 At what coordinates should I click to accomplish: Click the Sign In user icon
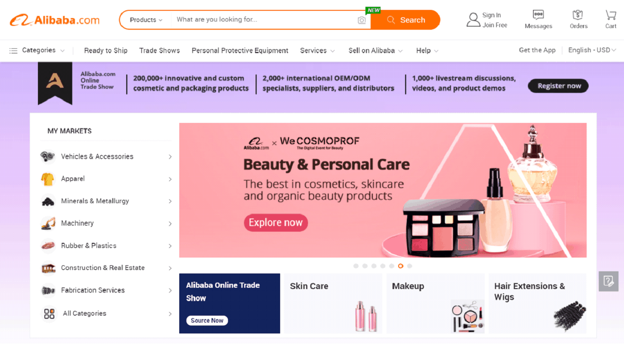pos(473,20)
